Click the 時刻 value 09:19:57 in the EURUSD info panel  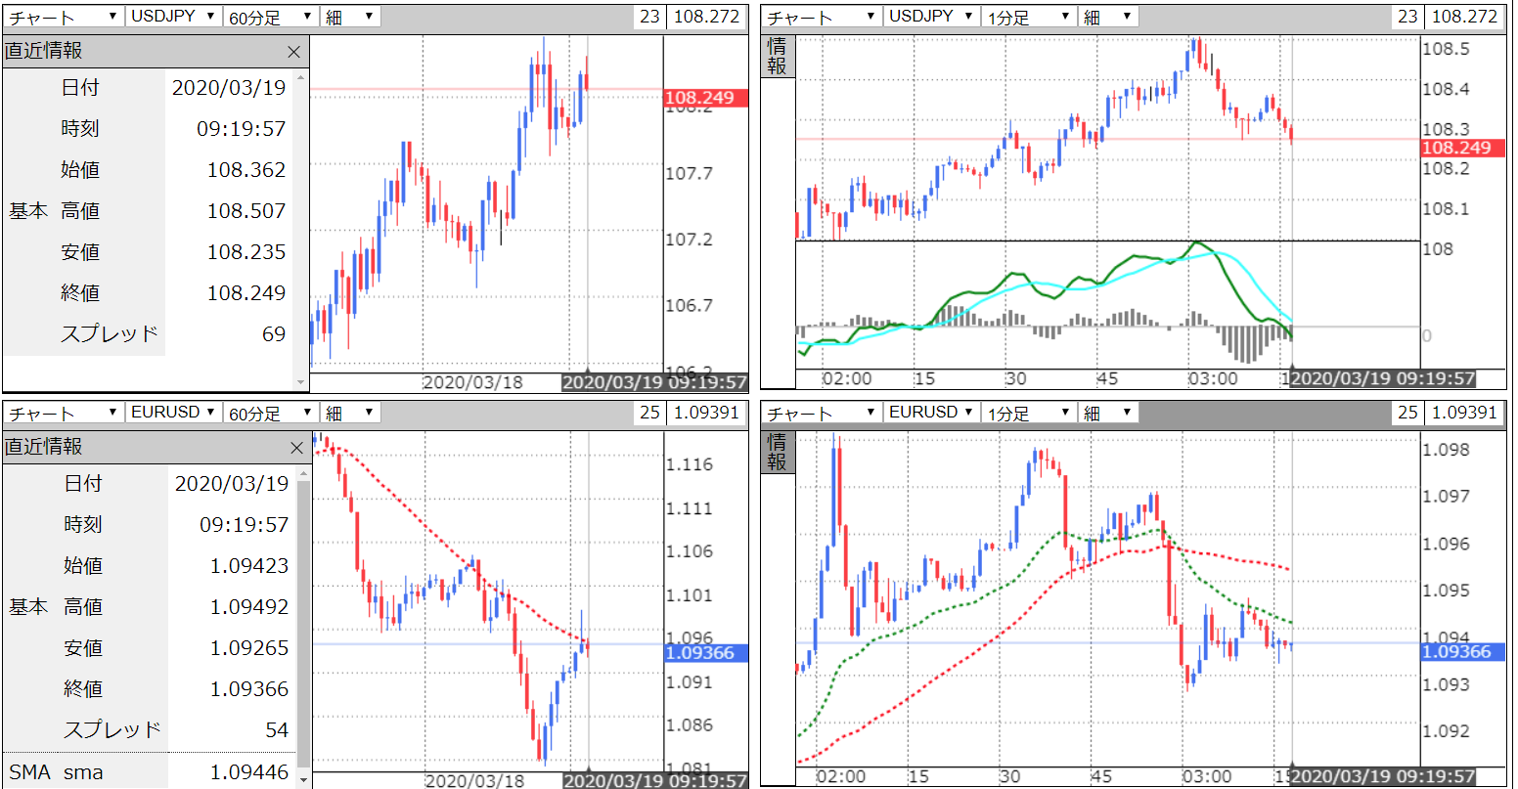[245, 525]
